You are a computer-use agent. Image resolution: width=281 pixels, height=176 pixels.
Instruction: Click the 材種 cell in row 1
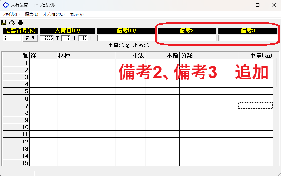point(86,63)
